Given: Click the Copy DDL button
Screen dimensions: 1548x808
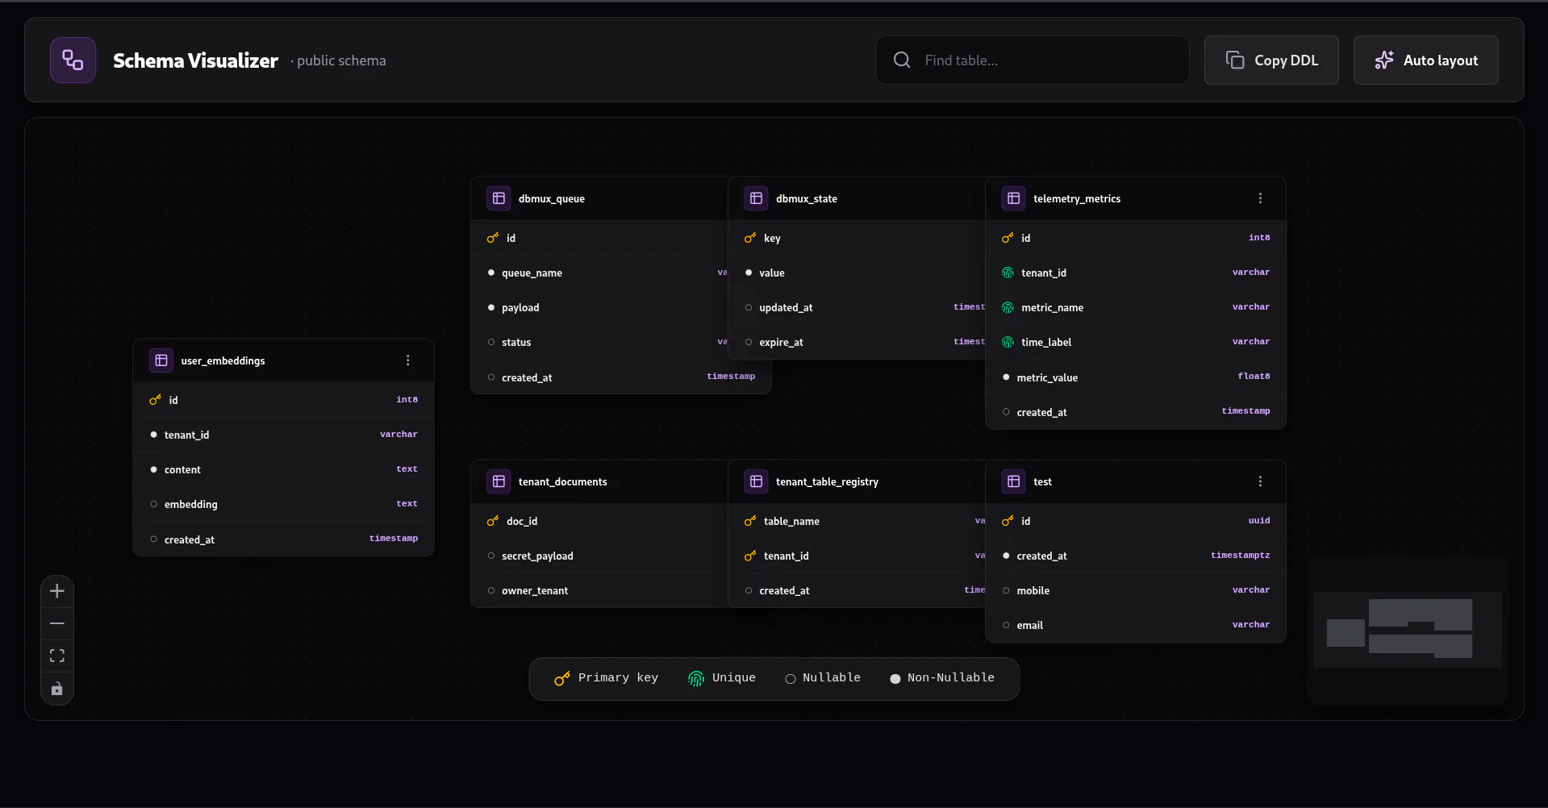Looking at the screenshot, I should click(x=1271, y=60).
